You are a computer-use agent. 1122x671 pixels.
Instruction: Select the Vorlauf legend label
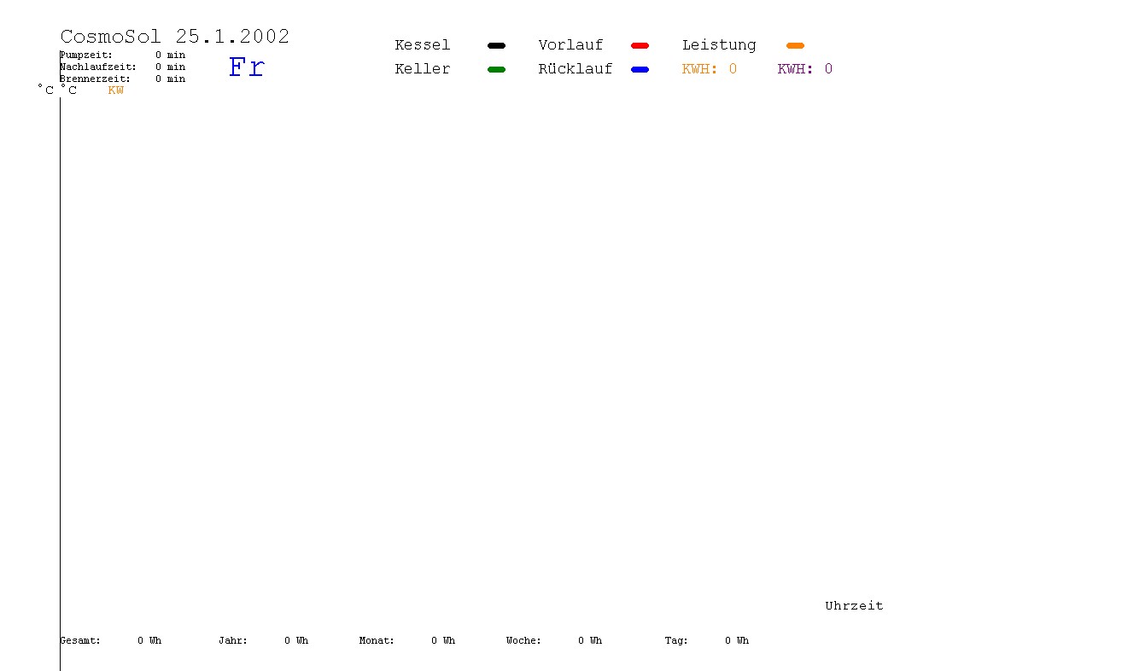tap(570, 45)
